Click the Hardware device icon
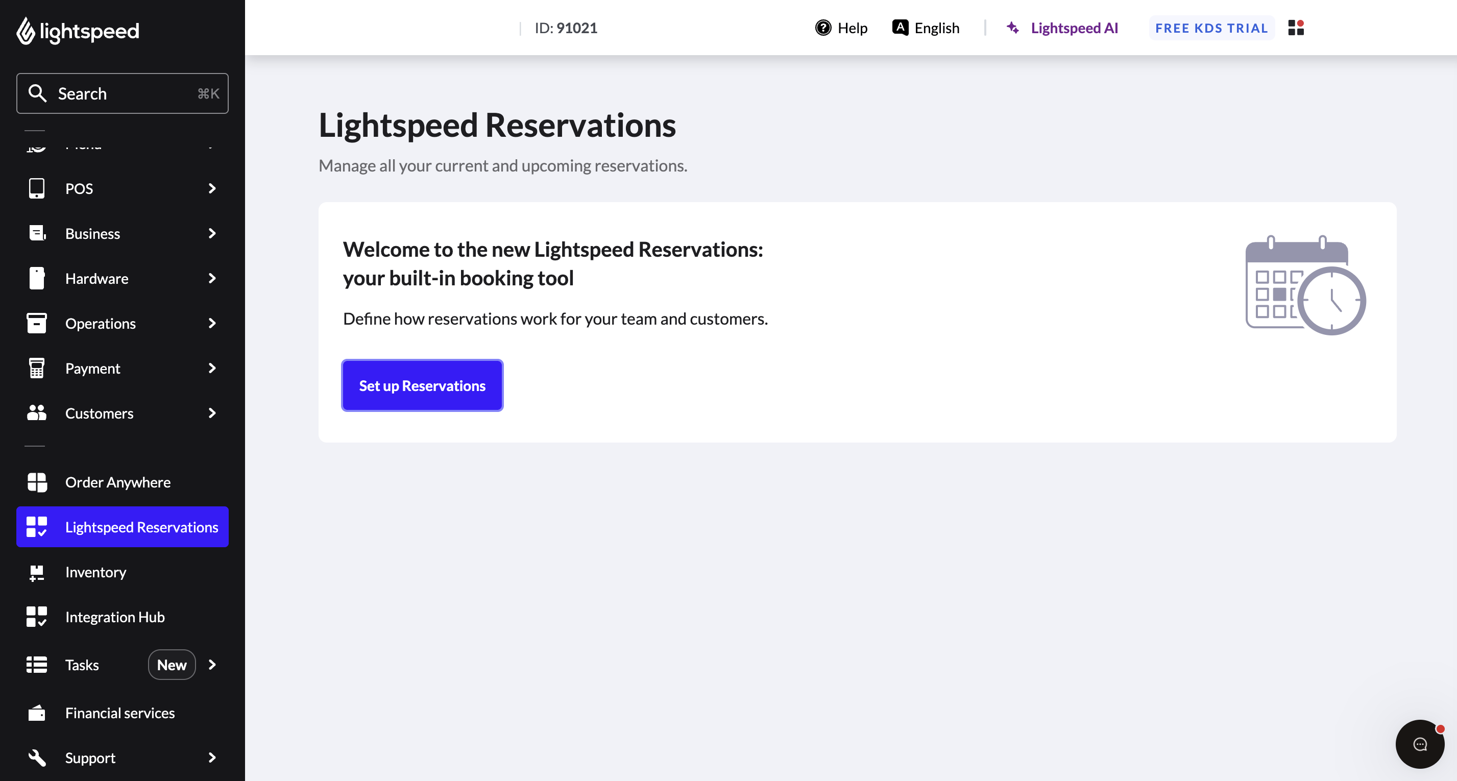The width and height of the screenshot is (1457, 781). (x=37, y=278)
